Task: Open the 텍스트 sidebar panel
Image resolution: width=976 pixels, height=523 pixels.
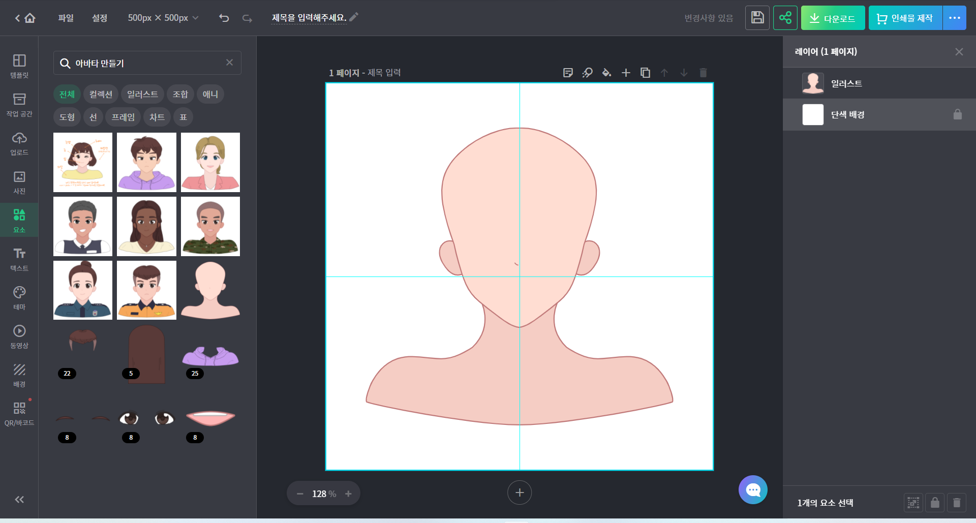Action: click(19, 259)
